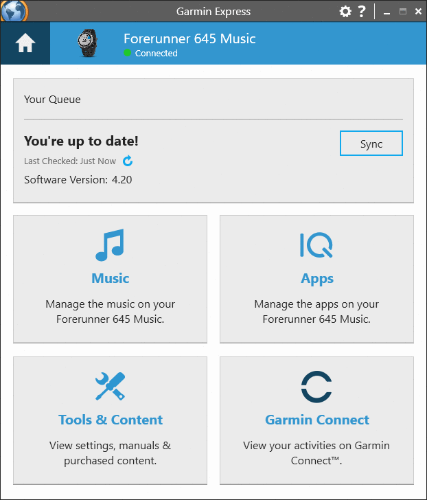Click 'Manage the apps on your' description
Viewport: 427px width, 500px height.
316,304
